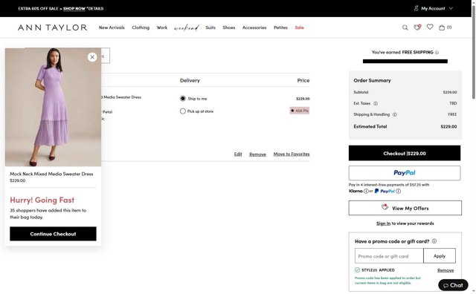Pay with the PayPal button
This screenshot has height=294, width=476.
click(x=405, y=173)
